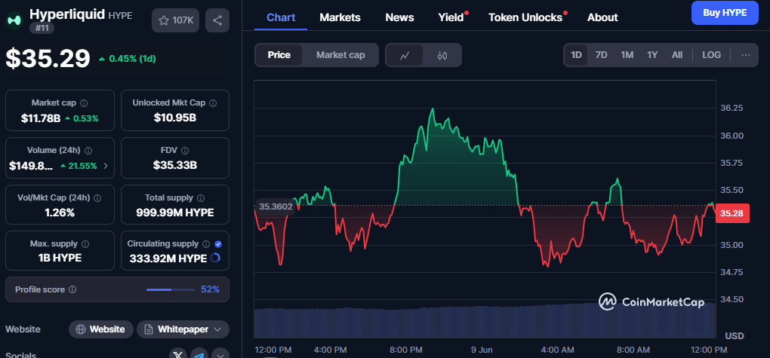This screenshot has width=770, height=358.
Task: Open the Website link button
Action: click(x=100, y=329)
